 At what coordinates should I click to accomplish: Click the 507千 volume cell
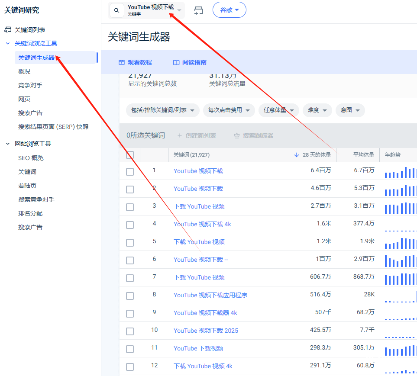click(323, 312)
